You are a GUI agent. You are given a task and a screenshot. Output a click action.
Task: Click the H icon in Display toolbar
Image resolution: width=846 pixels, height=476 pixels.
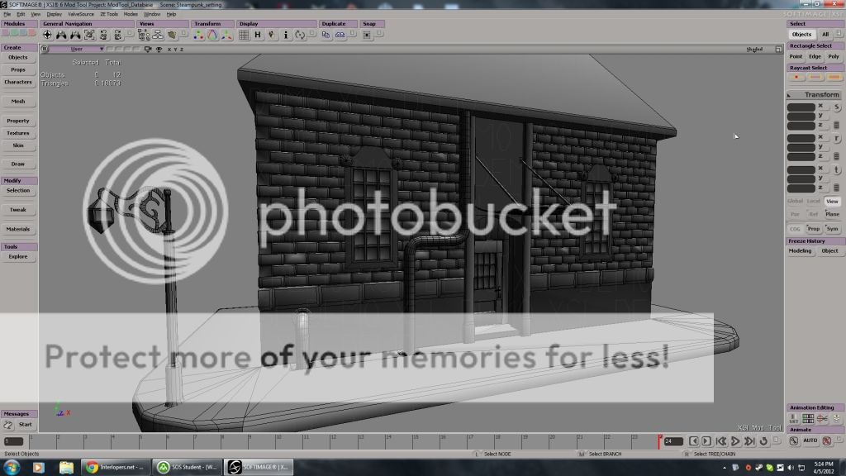[x=258, y=36]
